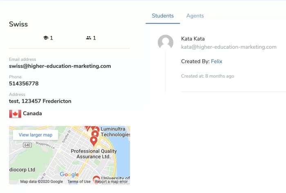The width and height of the screenshot is (286, 193).
Task: Click View larger map link
Action: [36, 135]
